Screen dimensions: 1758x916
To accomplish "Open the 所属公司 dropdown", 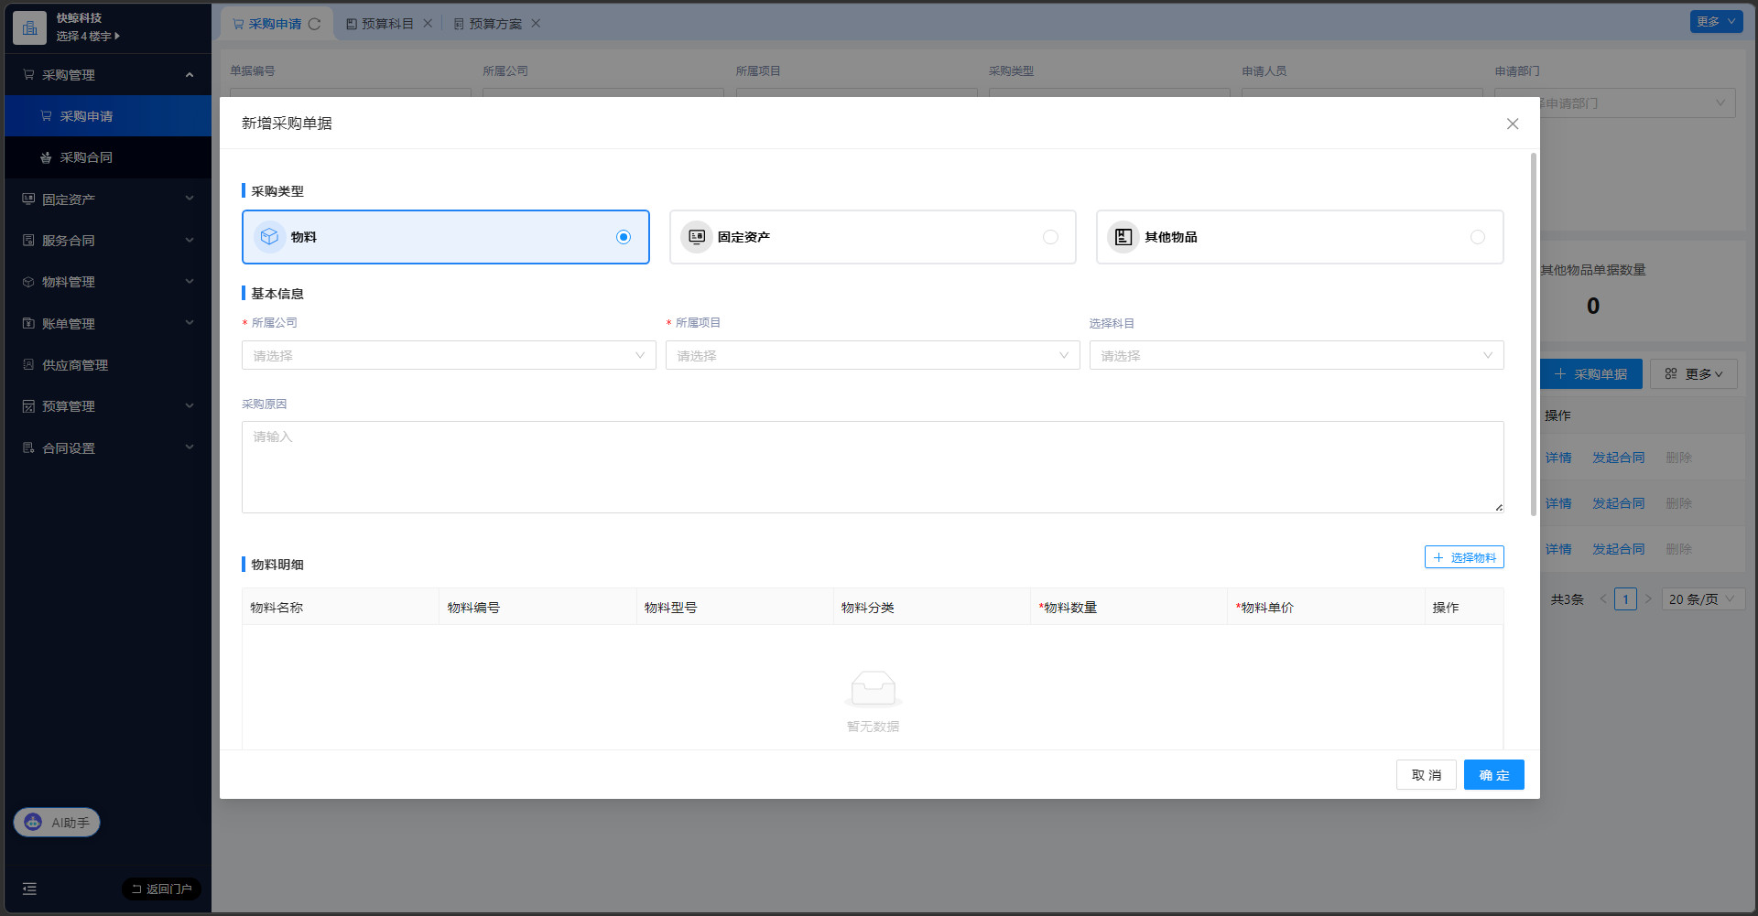I will (x=448, y=355).
